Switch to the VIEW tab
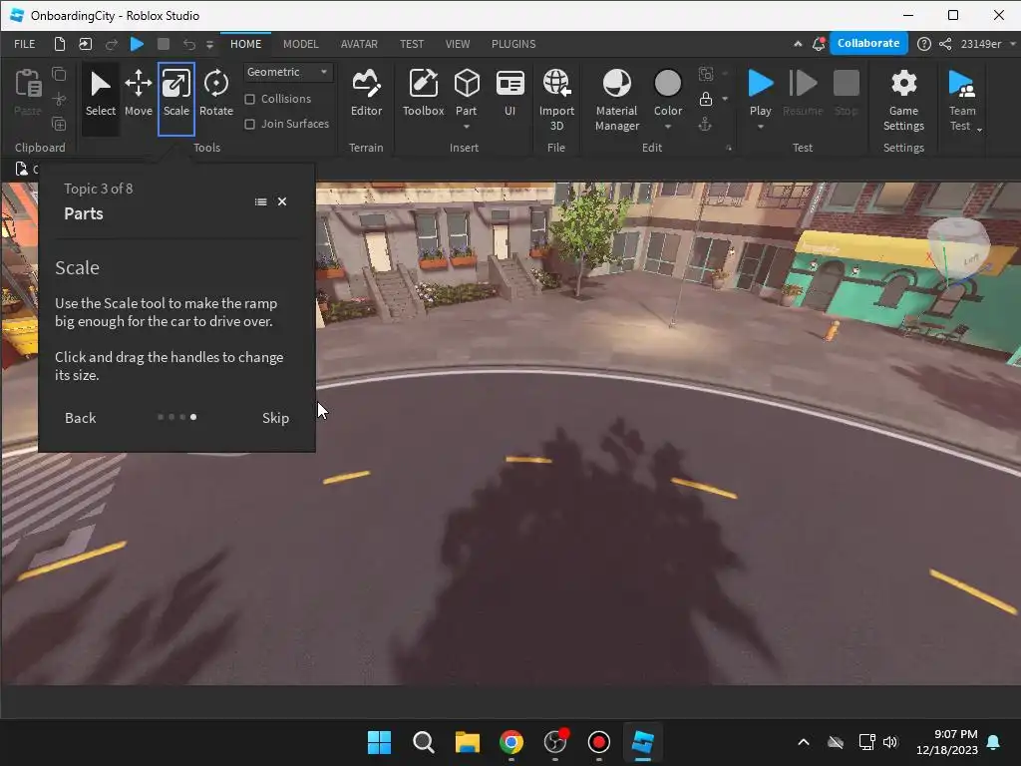Viewport: 1021px width, 766px height. (457, 44)
